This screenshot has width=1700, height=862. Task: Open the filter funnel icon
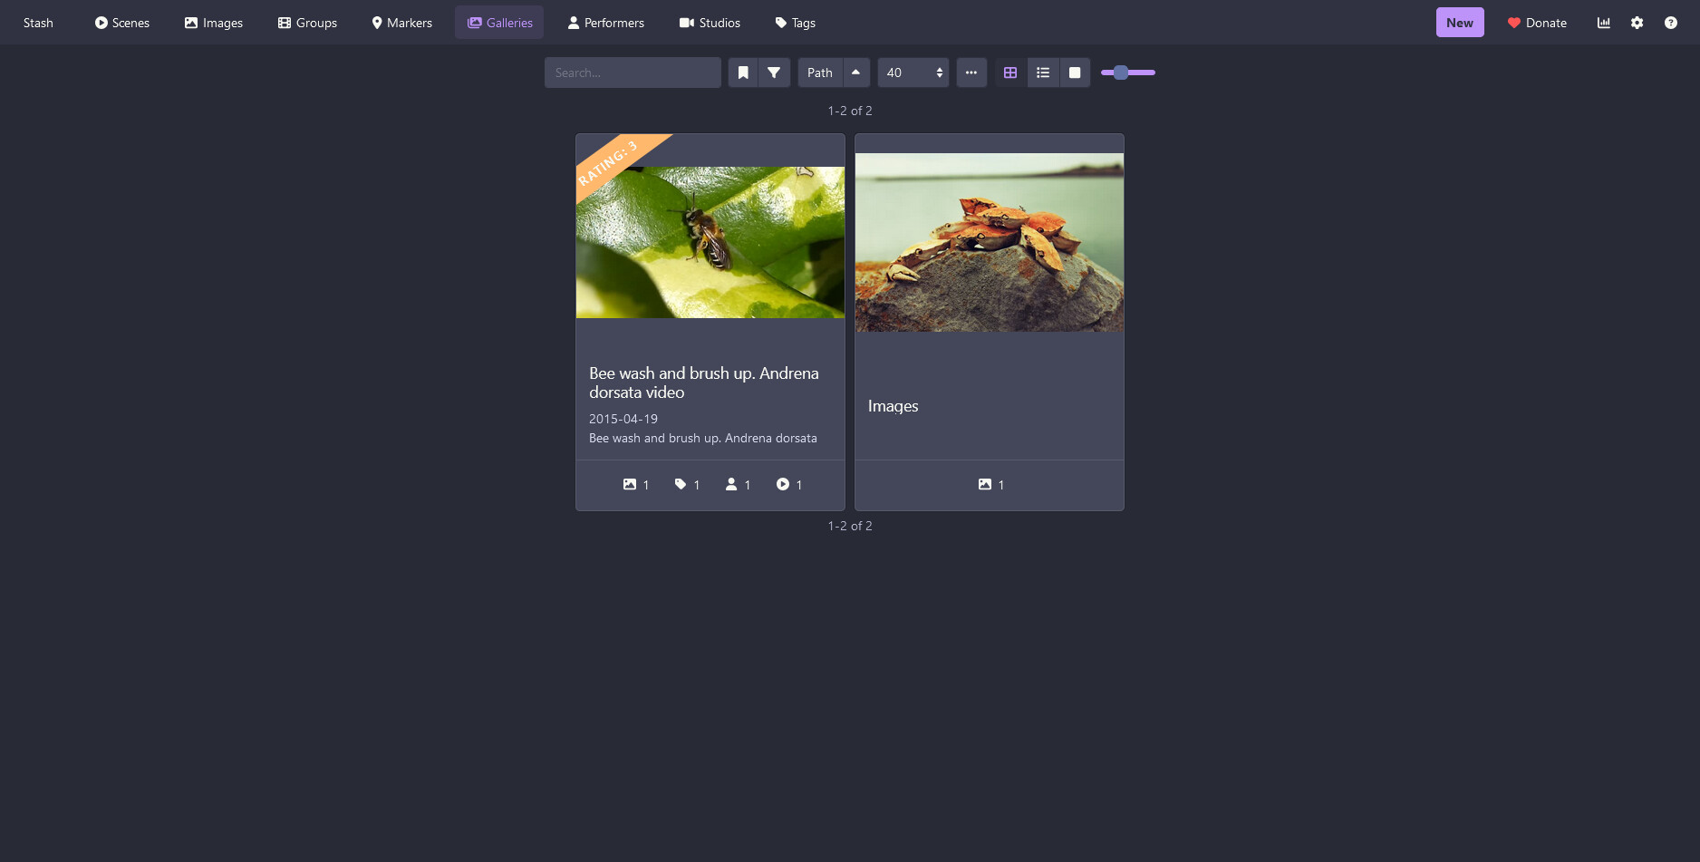point(774,73)
